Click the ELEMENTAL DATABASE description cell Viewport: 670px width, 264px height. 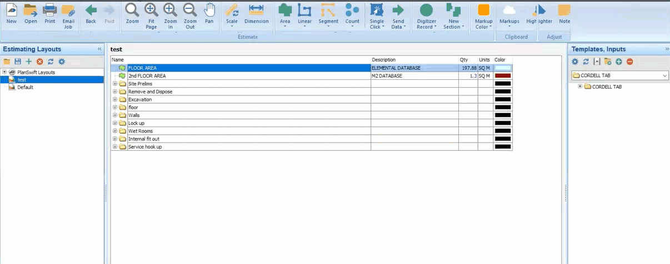pos(414,68)
